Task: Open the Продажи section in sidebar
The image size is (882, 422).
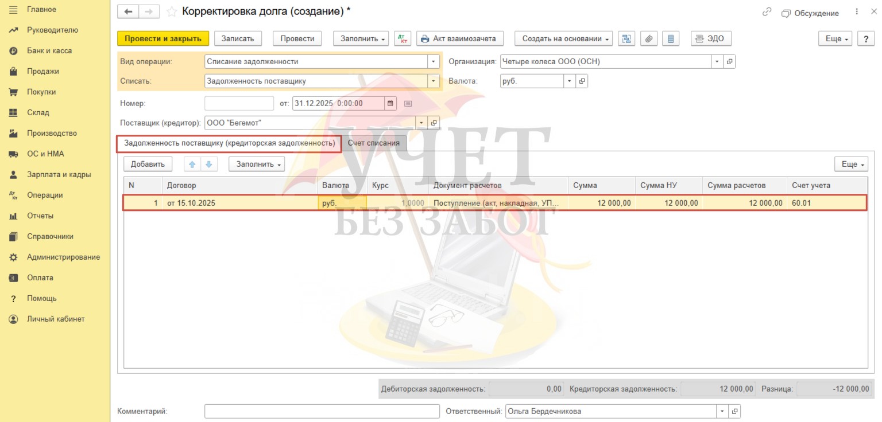Action: click(42, 71)
